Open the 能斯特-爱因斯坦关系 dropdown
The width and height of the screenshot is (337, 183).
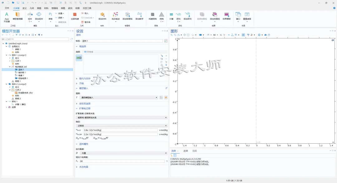pyautogui.click(x=122, y=118)
